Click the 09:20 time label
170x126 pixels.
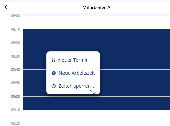pyautogui.click(x=16, y=123)
